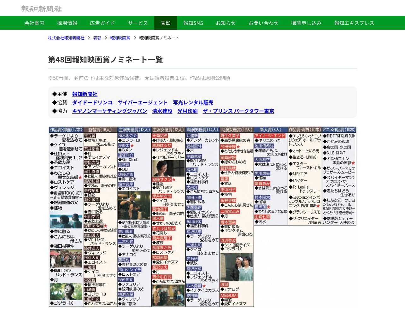Open the 報知映画賞 breadcrumb link

(x=120, y=38)
